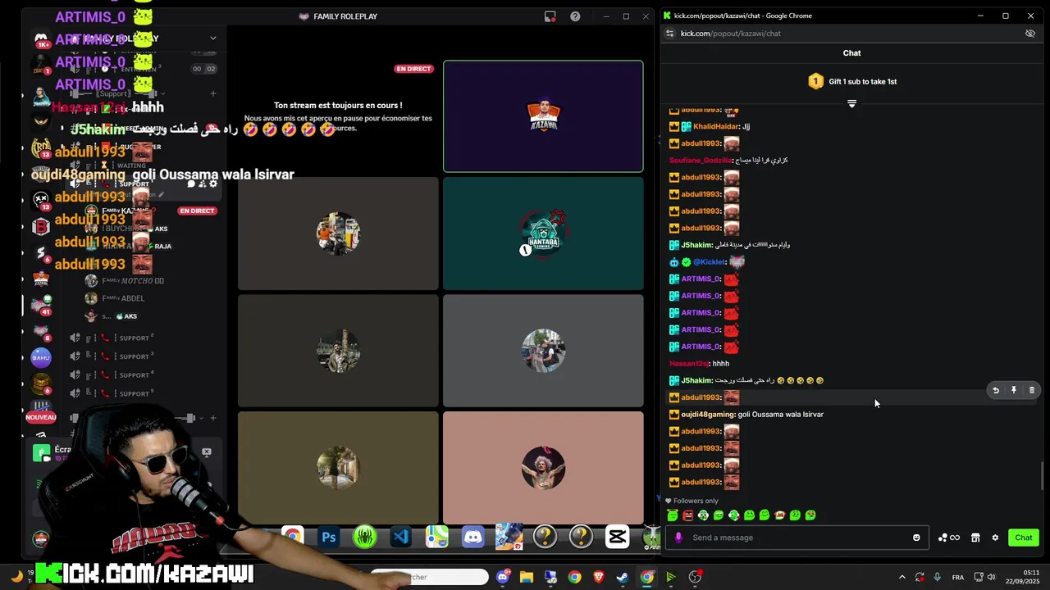The image size is (1050, 590).
Task: Toggle Chrome popup tracking-protection eye icon
Action: tap(1030, 34)
